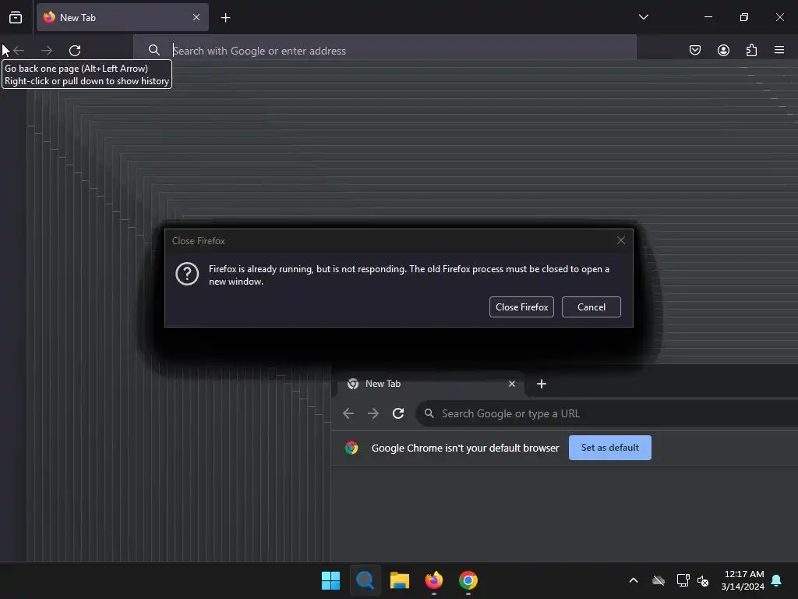Screen dimensions: 798x599
Task: Open the Firefox hamburger application menu
Action: 779,50
